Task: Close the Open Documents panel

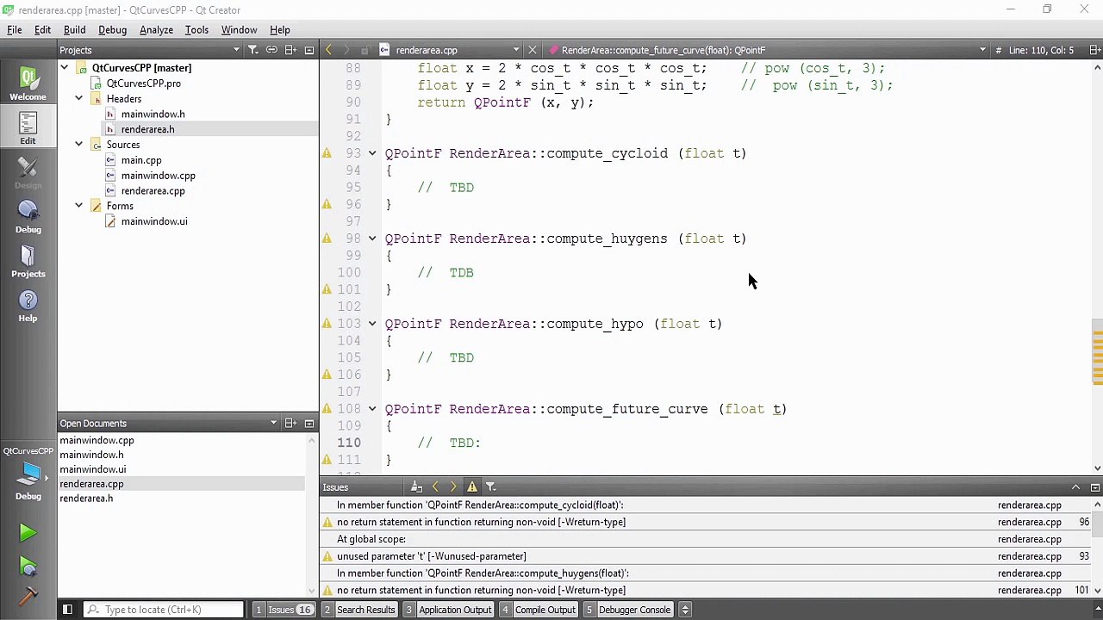Action: pyautogui.click(x=309, y=424)
